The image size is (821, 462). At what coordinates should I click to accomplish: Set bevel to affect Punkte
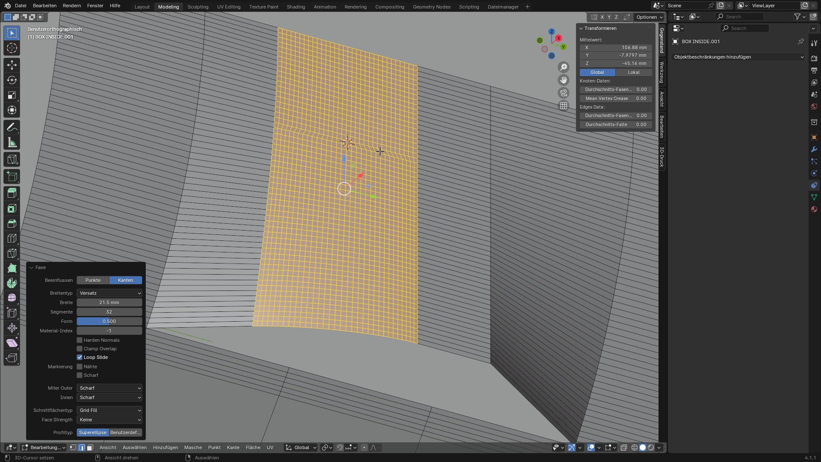click(x=93, y=280)
